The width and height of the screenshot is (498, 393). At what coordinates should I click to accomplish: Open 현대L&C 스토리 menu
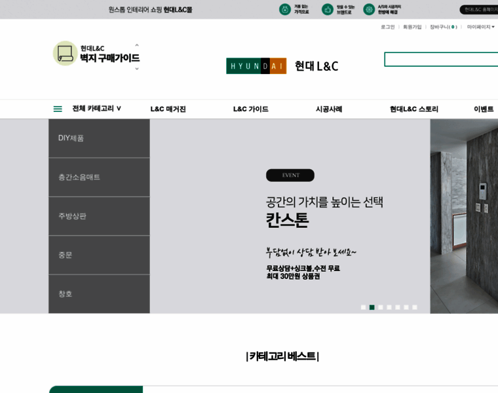(x=414, y=109)
